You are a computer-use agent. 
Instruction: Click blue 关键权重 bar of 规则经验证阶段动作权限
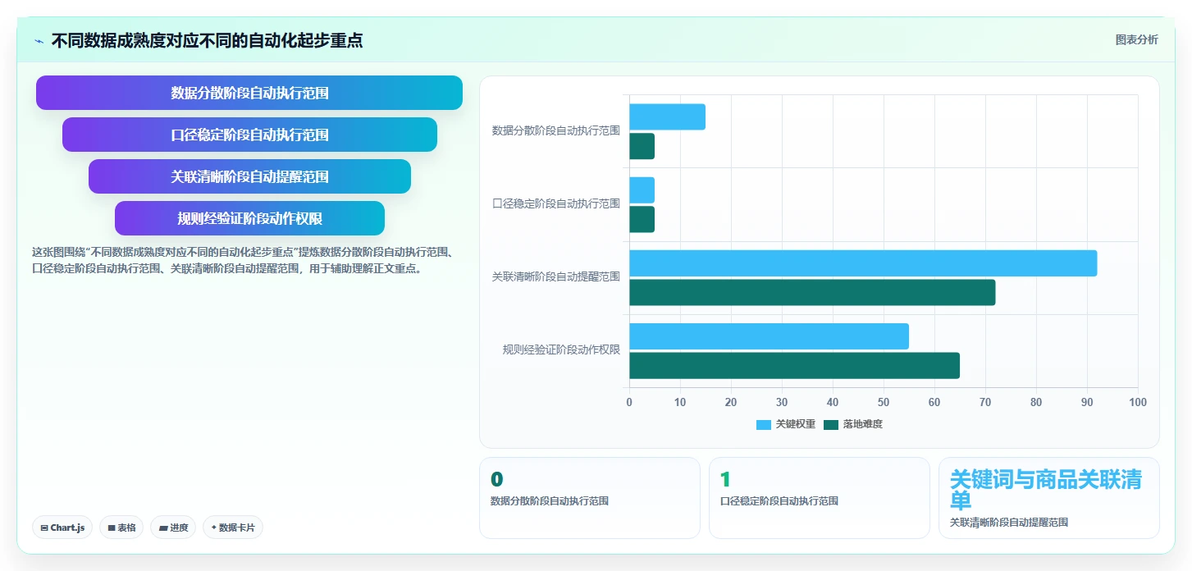769,336
